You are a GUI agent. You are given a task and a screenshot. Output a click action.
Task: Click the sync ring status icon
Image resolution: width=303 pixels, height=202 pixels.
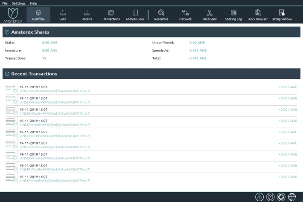click(281, 197)
